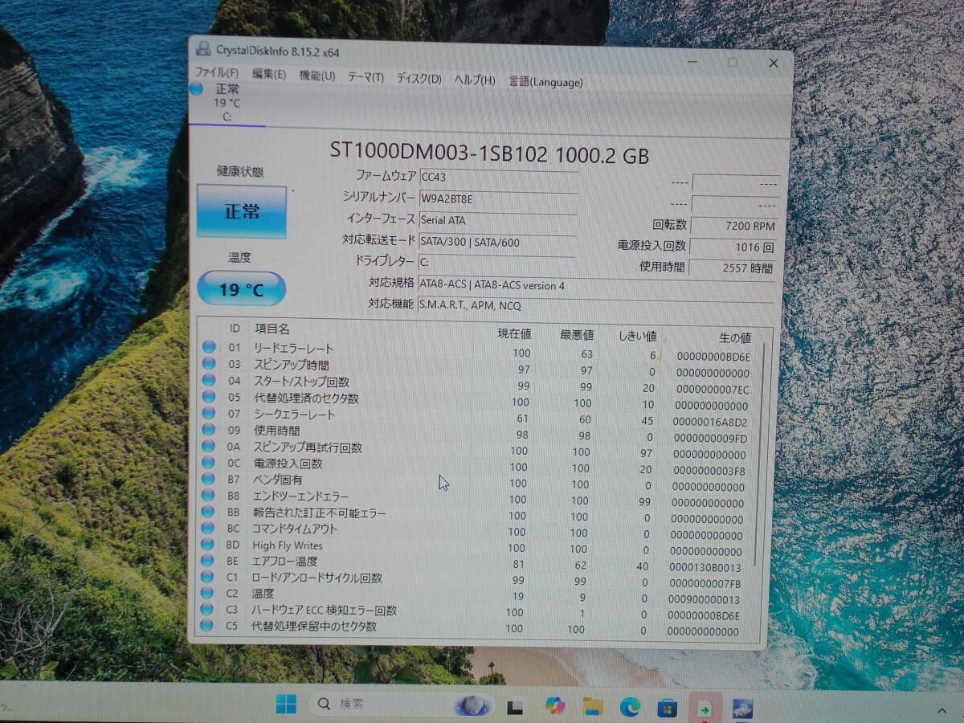Screen dimensions: 964x723
Task: Click the 正常 health status button
Action: click(242, 212)
